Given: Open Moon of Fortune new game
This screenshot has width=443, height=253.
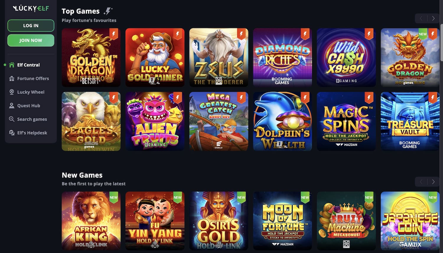Looking at the screenshot, I should click(282, 221).
